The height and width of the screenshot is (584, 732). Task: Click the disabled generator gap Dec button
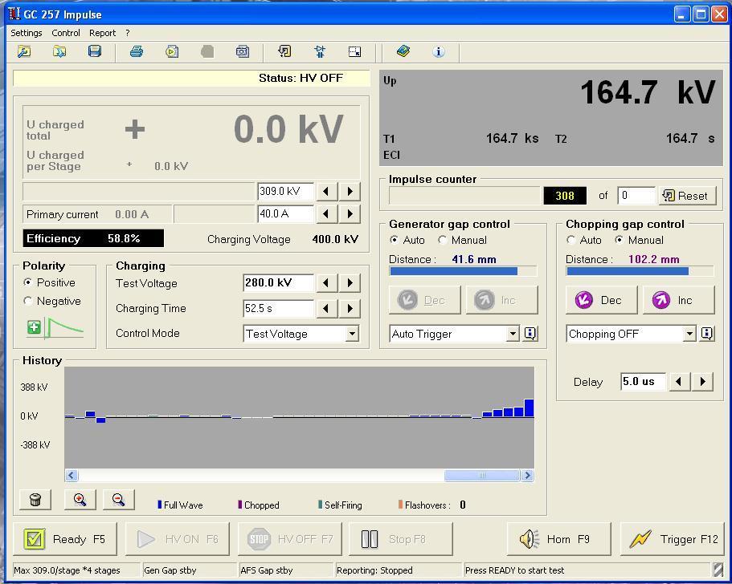point(424,300)
